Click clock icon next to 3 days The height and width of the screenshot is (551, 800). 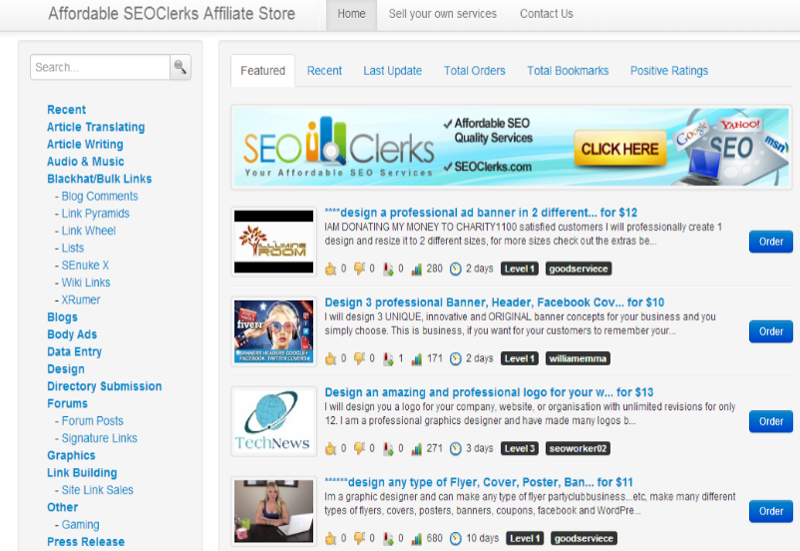[456, 448]
